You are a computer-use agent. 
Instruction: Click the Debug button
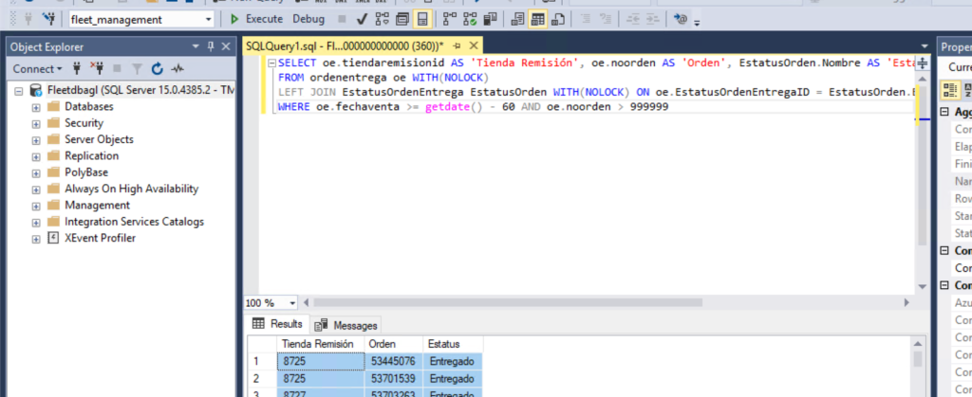pyautogui.click(x=308, y=19)
